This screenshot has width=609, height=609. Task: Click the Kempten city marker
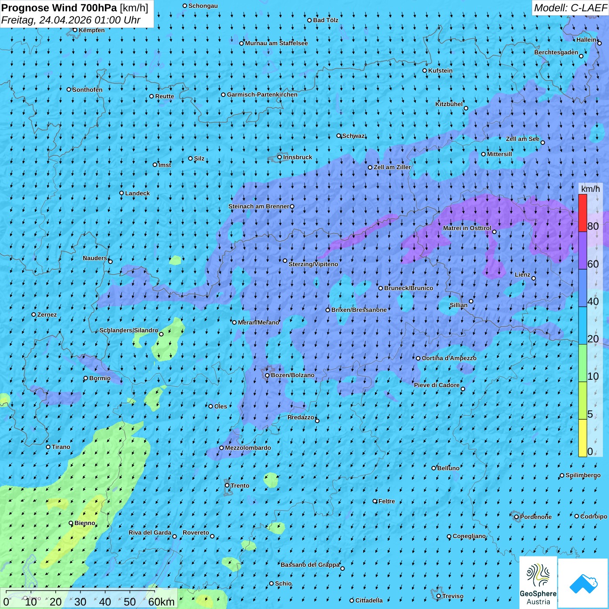[x=75, y=30]
